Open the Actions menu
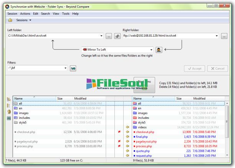 click(x=25, y=14)
